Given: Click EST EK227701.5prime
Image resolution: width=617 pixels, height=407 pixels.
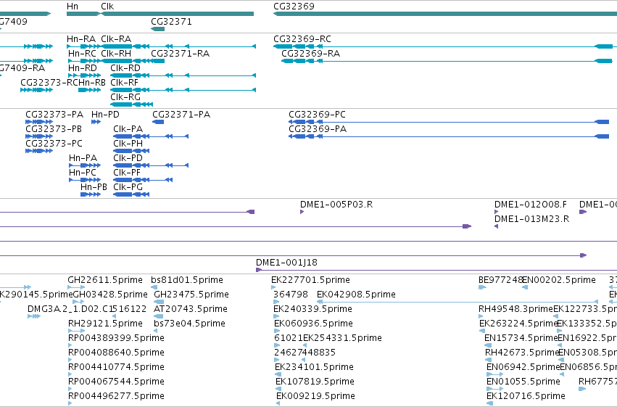Looking at the screenshot, I should (x=310, y=280).
